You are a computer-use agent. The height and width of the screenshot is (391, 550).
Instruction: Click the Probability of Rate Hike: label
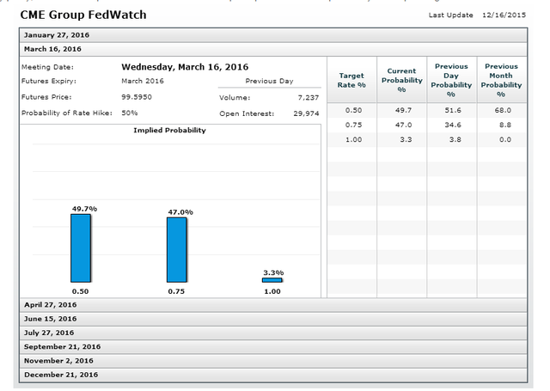67,113
